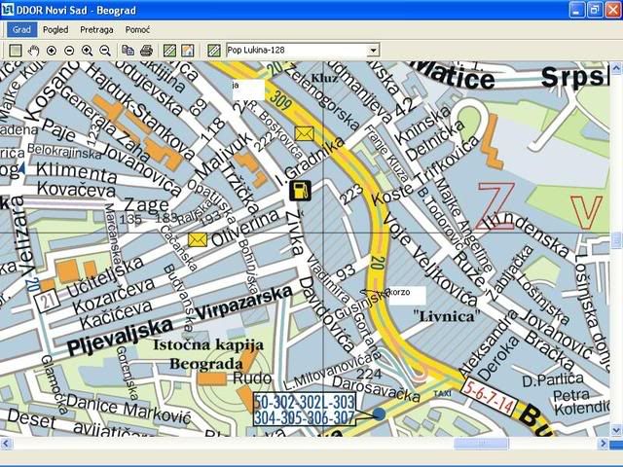Activate the hand pan tool
Screen dimensions: 623x467
tap(34, 50)
